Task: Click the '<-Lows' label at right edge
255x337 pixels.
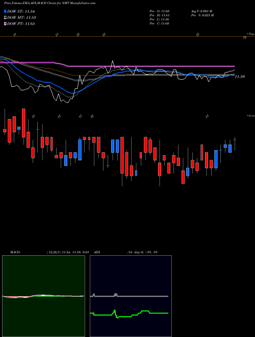Action: pyautogui.click(x=250, y=115)
